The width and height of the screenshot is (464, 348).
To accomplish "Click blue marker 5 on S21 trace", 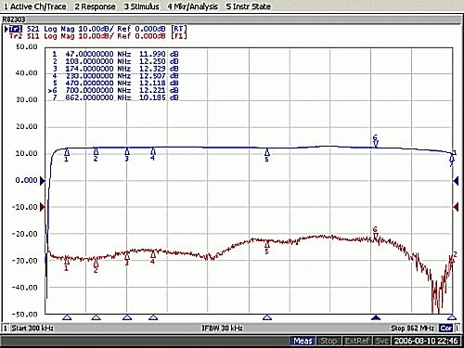I will 267,156.
